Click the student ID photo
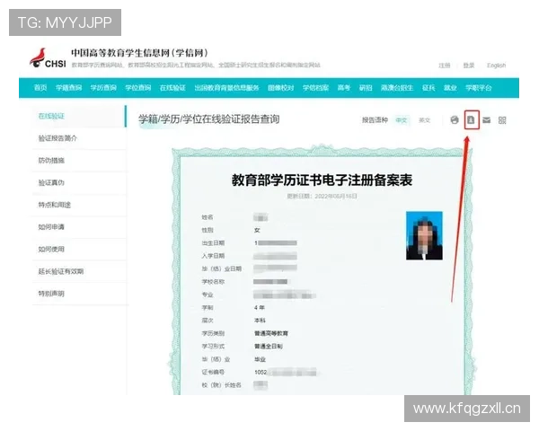539x431 pixels. pos(424,235)
